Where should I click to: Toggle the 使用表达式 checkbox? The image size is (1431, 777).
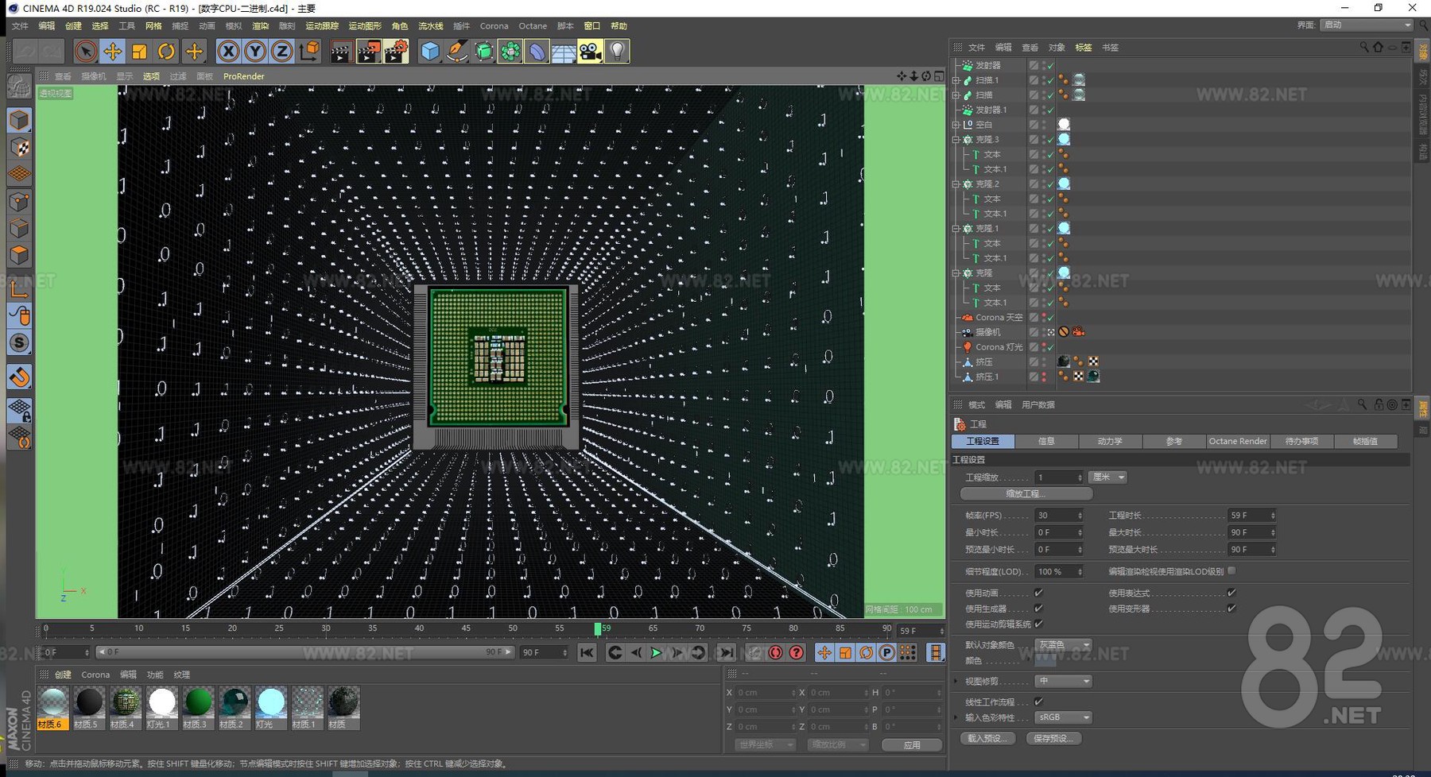[x=1231, y=593]
